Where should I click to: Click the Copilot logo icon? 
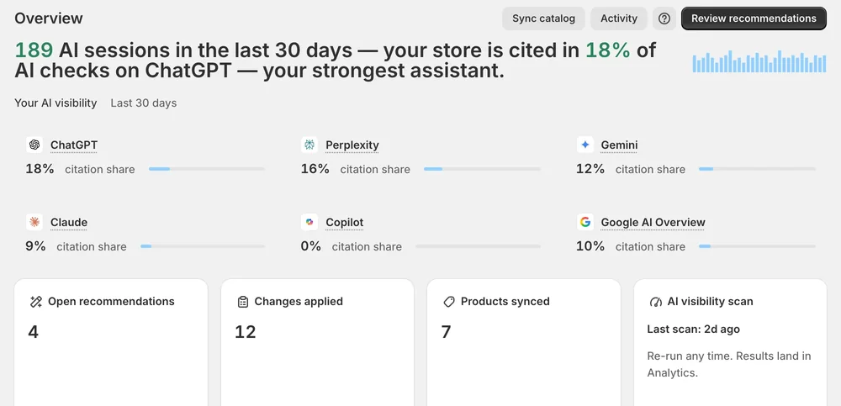[309, 222]
